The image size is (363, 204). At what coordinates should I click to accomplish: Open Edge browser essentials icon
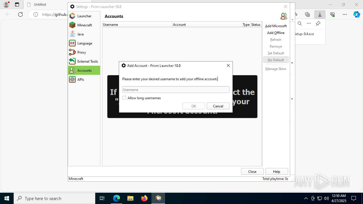pyautogui.click(x=332, y=14)
